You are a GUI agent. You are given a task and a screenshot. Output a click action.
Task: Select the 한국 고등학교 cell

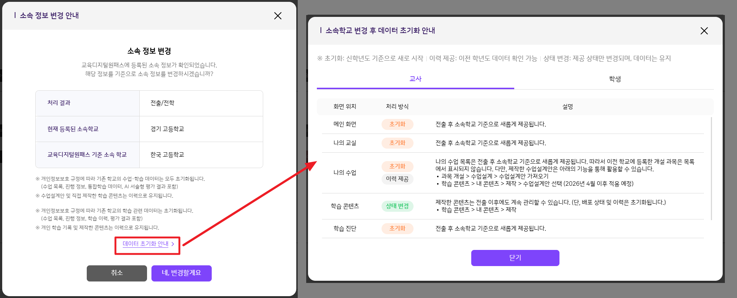[x=167, y=155]
